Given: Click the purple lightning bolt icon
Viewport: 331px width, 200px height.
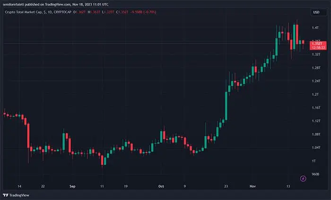Looking at the screenshot, I should point(303,179).
